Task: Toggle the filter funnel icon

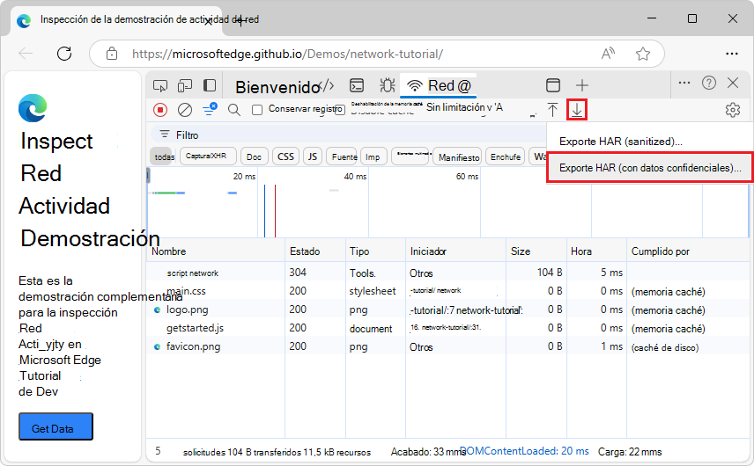Action: [x=210, y=110]
